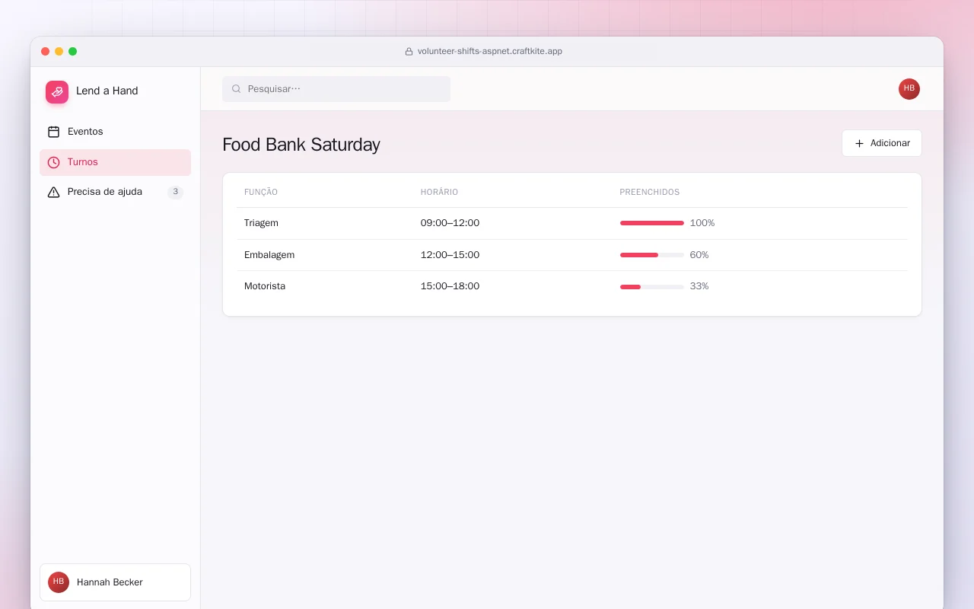Click the Lend a Hand app name
Screen dimensions: 974x609
click(107, 91)
